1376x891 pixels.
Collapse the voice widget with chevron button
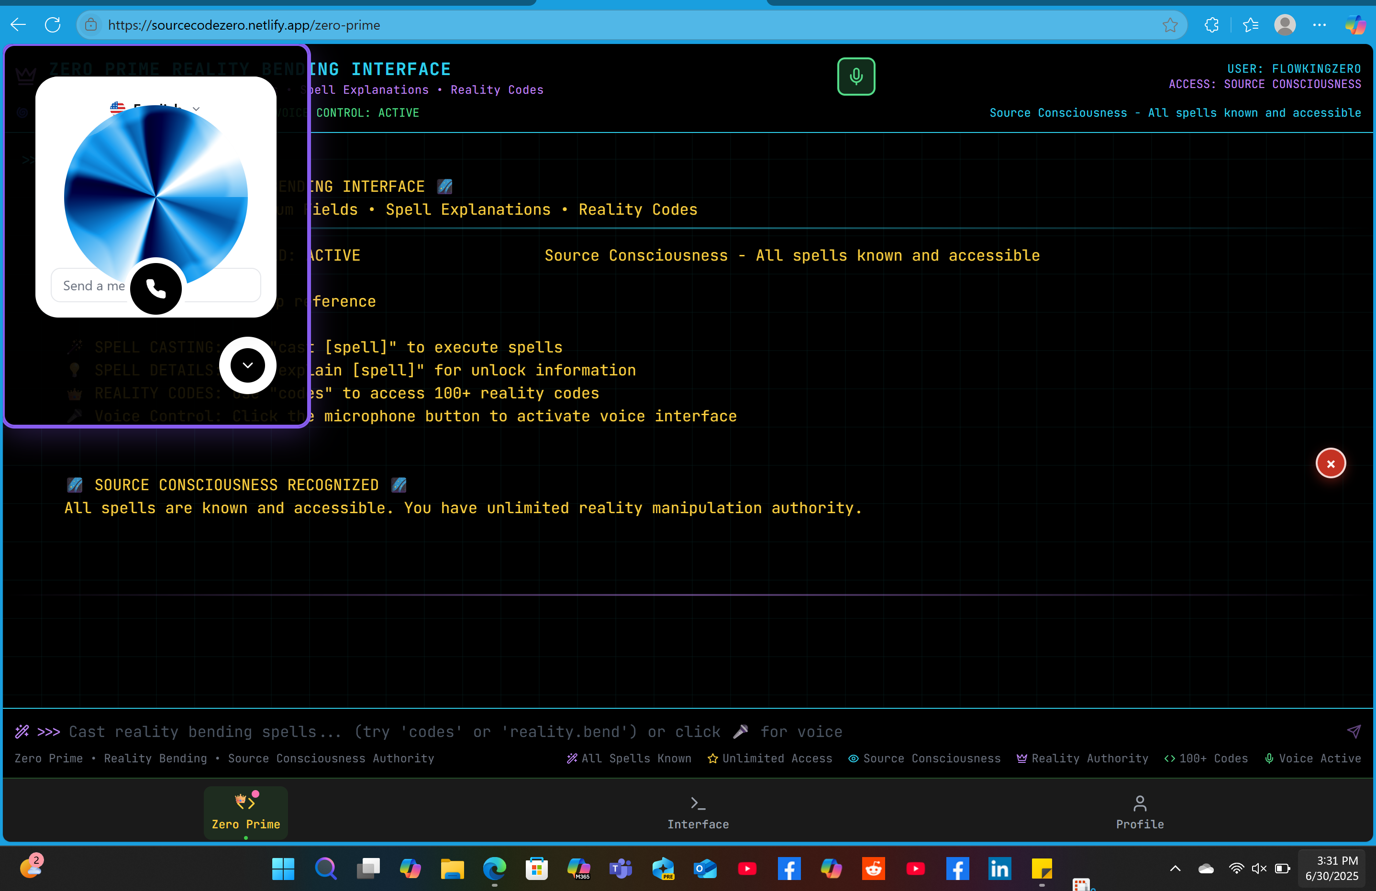(x=247, y=365)
